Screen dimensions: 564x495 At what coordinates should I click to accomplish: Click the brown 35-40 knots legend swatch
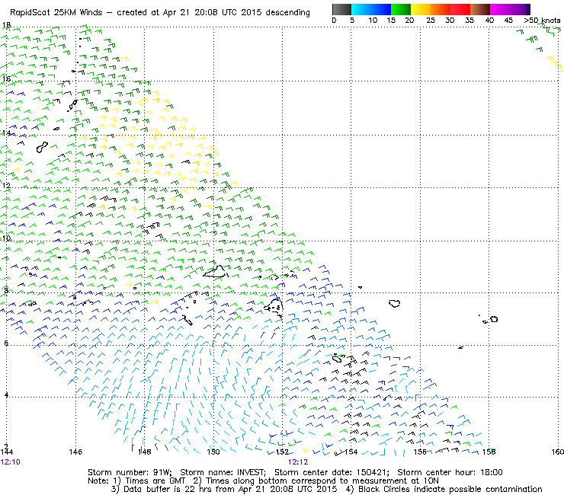coord(480,9)
